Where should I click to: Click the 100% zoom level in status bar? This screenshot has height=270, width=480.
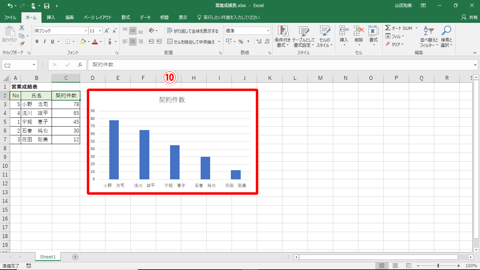coord(471,266)
